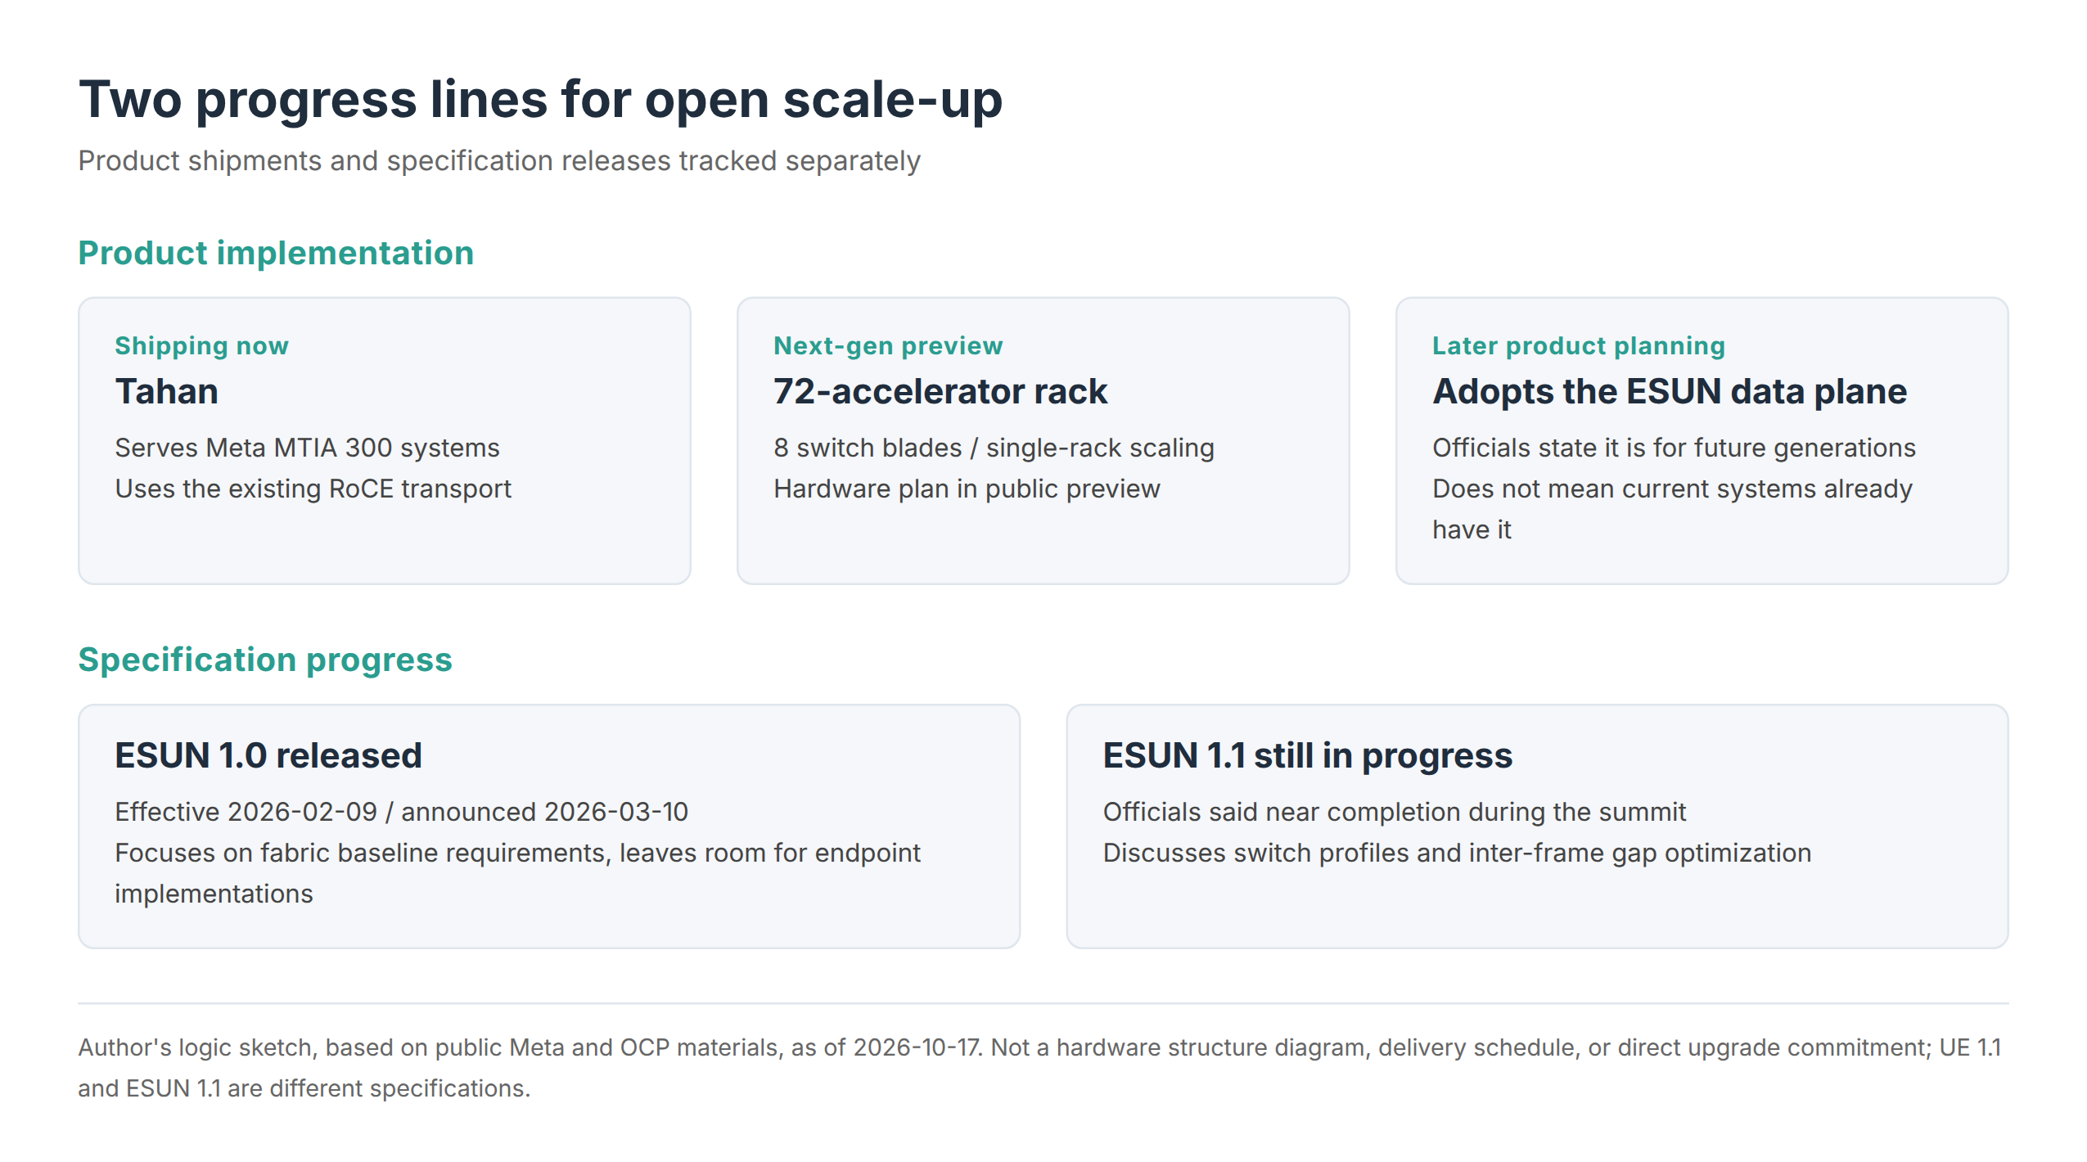This screenshot has width=2087, height=1162.
Task: Click the 'Specification progress' section heading
Action: (x=265, y=660)
